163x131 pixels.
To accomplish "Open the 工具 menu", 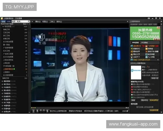I will [x=52, y=22].
